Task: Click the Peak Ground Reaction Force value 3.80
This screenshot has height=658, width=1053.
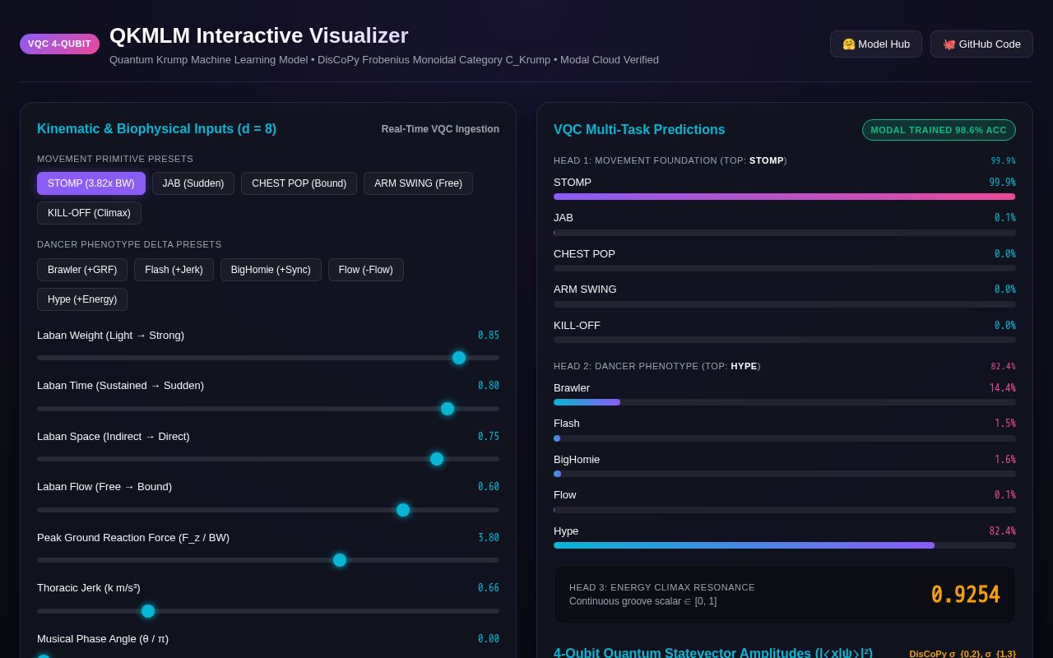Action: click(489, 538)
